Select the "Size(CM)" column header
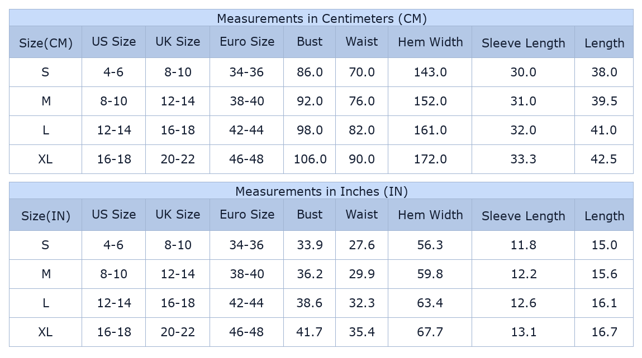The width and height of the screenshot is (642, 358). (46, 43)
